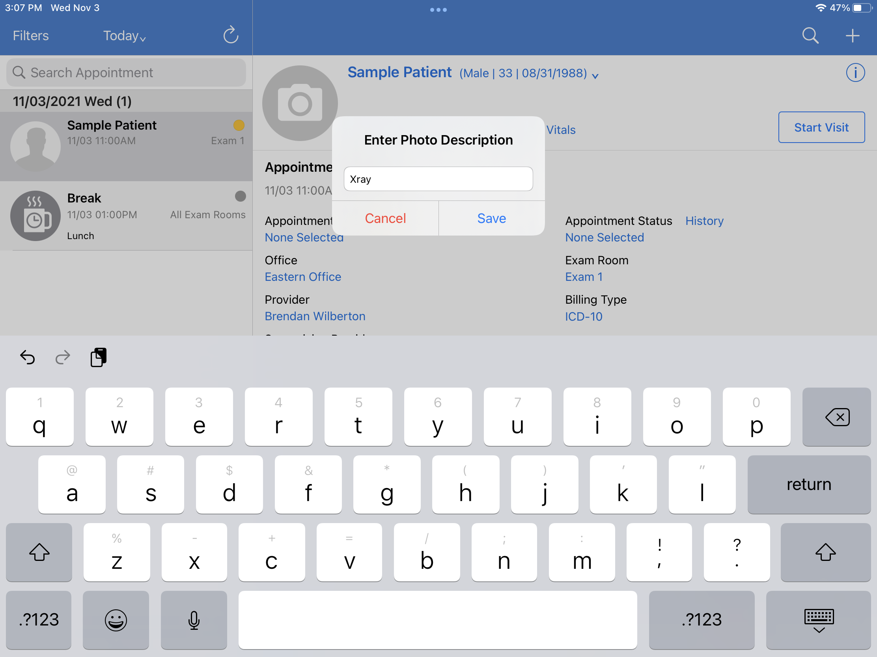Open the patient info circle icon
Screen dimensions: 877x657
click(855, 73)
